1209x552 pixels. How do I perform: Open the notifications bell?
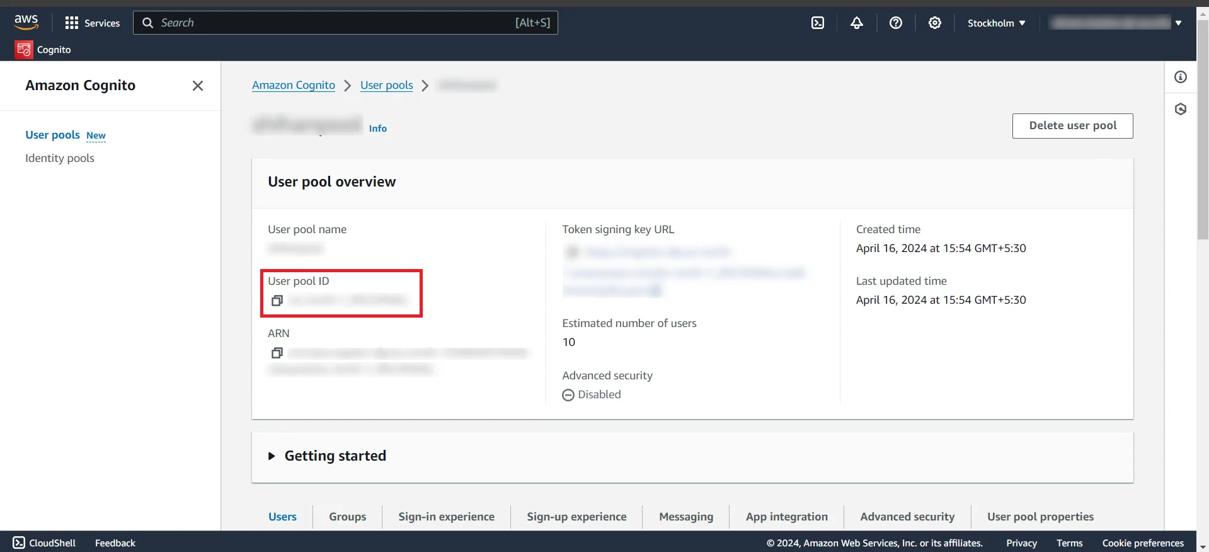click(x=857, y=23)
